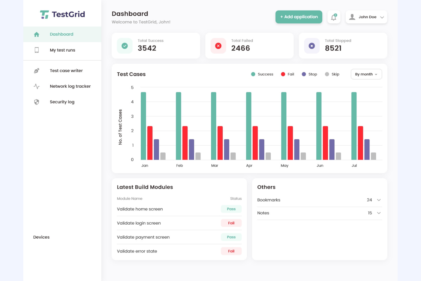Select the Dashboard home icon

click(36, 34)
